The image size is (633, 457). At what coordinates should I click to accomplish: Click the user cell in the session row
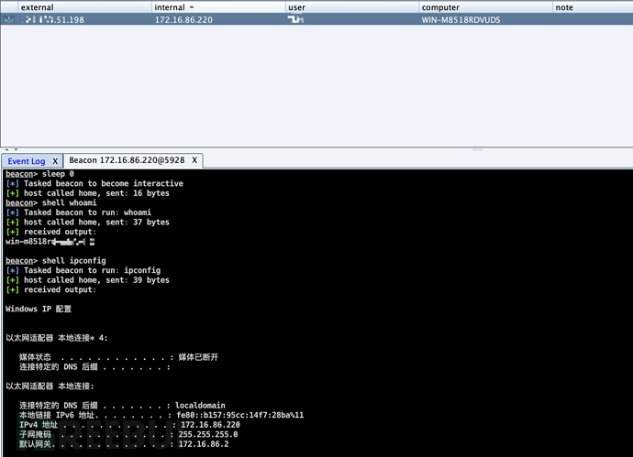click(295, 19)
